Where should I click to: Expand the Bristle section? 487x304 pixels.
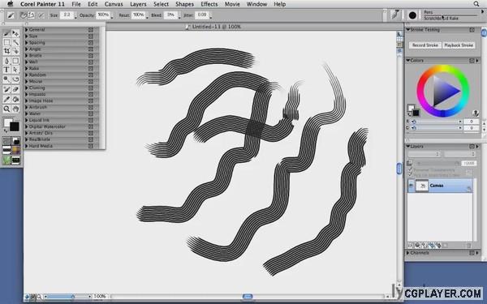pyautogui.click(x=27, y=55)
